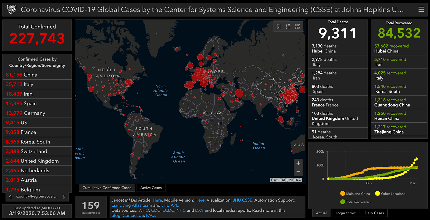The width and height of the screenshot is (430, 220).
Task: Open Esri Living Atlas team link
Action: pos(132,205)
